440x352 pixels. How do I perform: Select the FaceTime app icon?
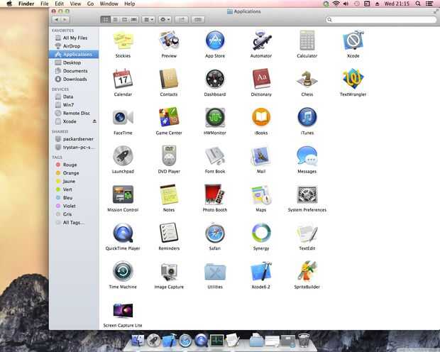click(x=123, y=118)
